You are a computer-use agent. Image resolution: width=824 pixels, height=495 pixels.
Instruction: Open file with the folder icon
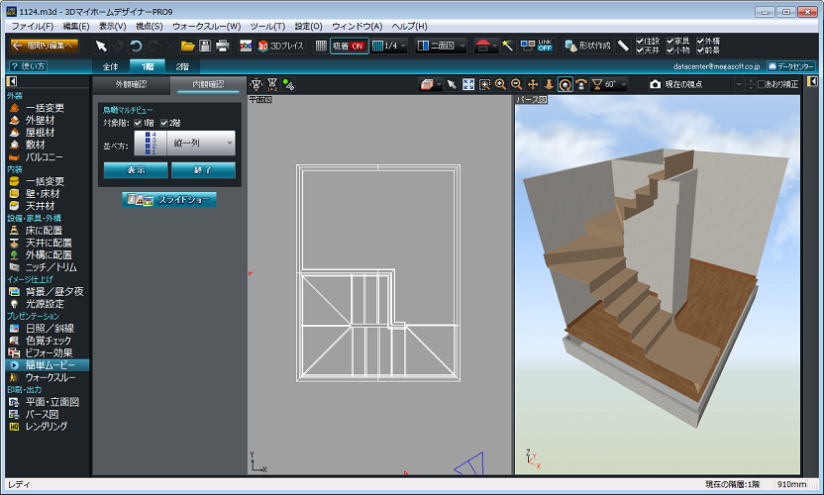[x=187, y=46]
